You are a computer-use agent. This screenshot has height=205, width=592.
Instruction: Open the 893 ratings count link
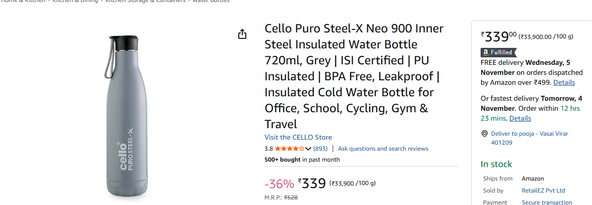tap(320, 149)
